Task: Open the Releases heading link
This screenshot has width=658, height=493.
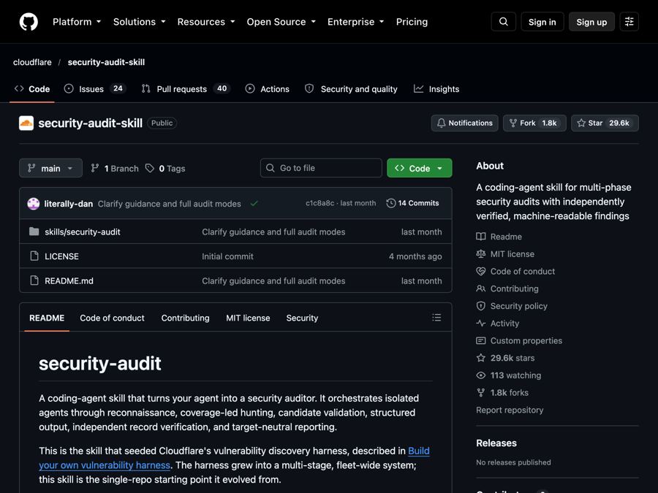Action: coord(496,443)
